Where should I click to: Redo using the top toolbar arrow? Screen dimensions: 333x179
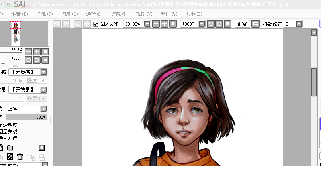tap(66, 24)
